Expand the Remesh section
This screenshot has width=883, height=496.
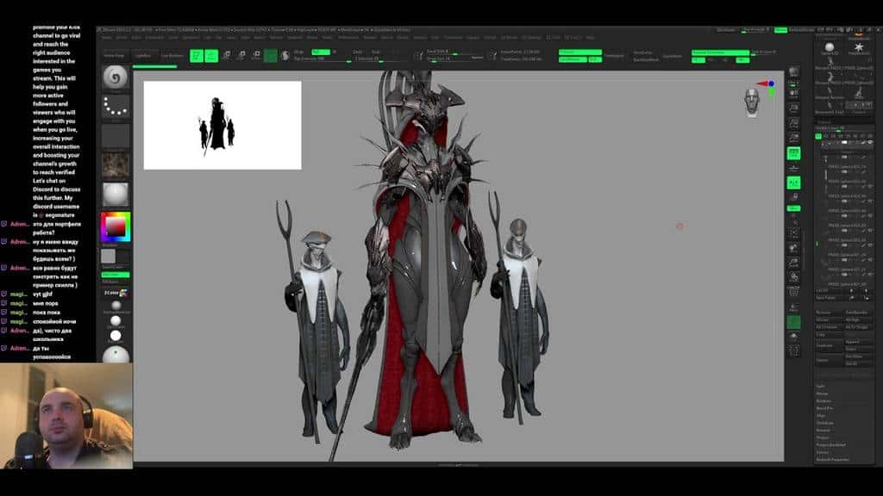tap(823, 431)
